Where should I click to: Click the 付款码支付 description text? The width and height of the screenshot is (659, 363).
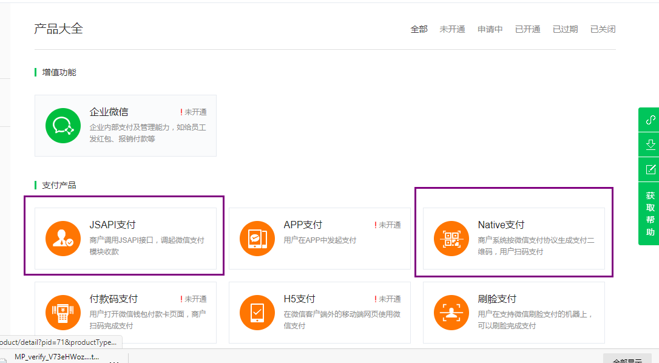coord(147,320)
